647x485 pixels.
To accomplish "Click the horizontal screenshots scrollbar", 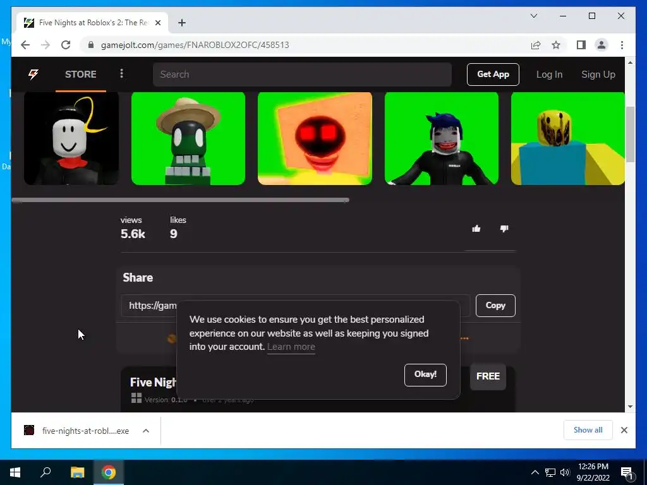I will pos(180,200).
